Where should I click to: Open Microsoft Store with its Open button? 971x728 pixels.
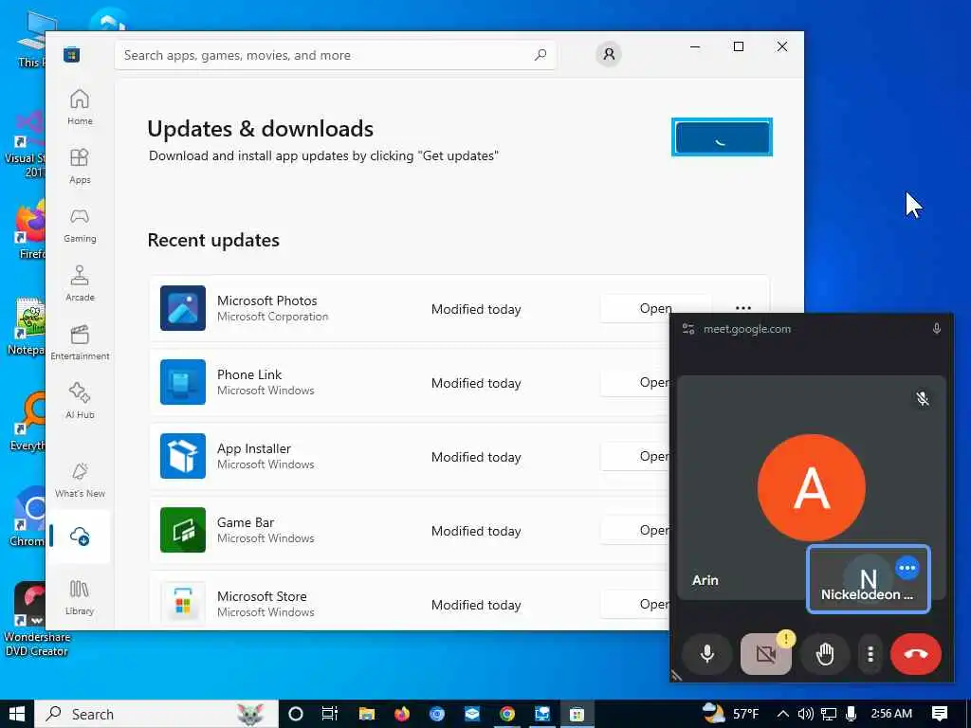click(635, 604)
